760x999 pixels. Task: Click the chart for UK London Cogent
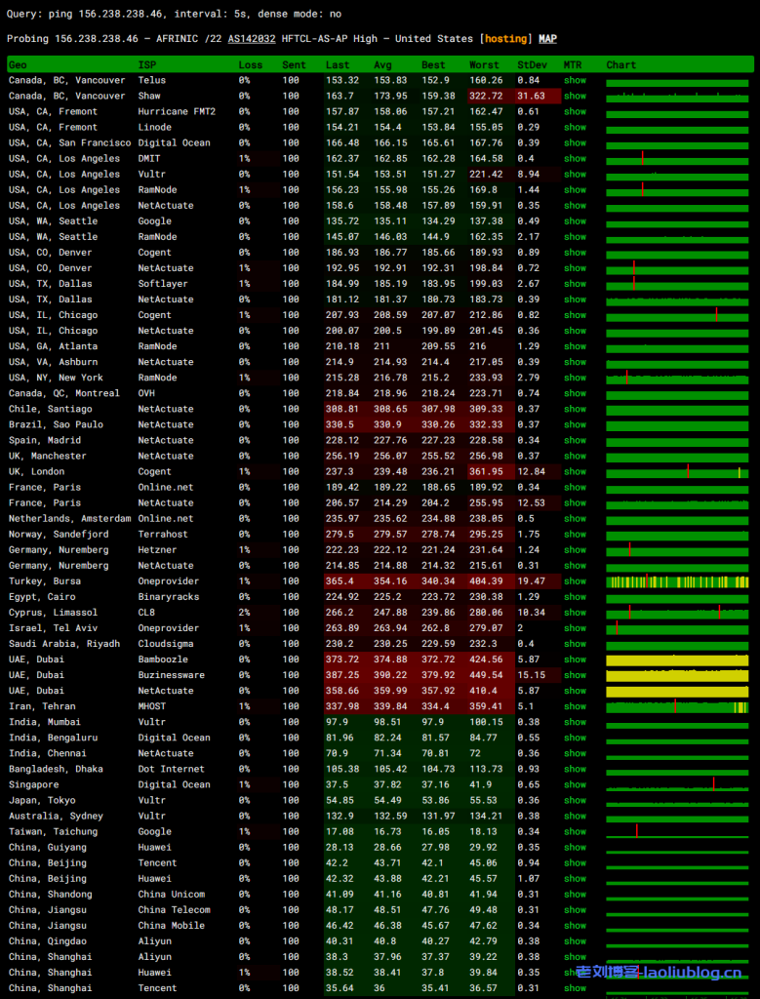pyautogui.click(x=677, y=471)
